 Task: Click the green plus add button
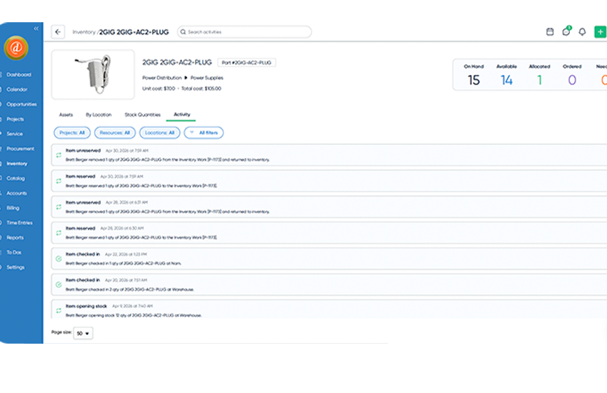[x=600, y=31]
